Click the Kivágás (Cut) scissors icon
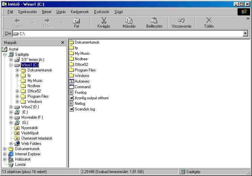The image size is (252, 176). pyautogui.click(x=104, y=21)
